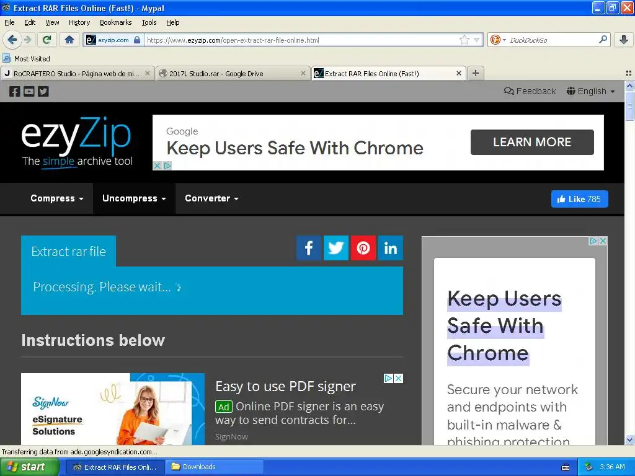The image size is (635, 476).
Task: Open the View menu
Action: 52,23
